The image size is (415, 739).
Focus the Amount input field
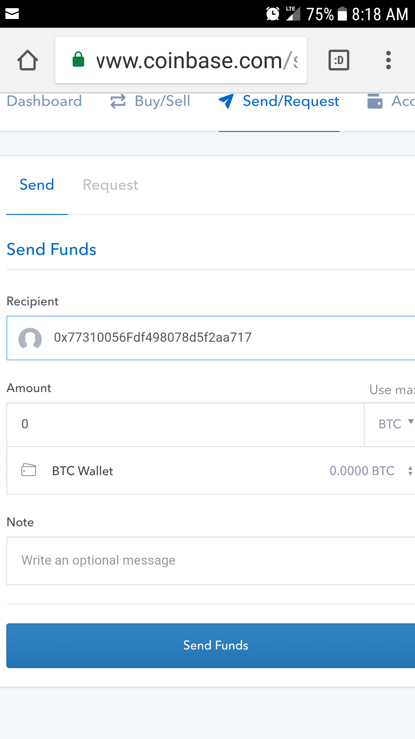pos(184,424)
